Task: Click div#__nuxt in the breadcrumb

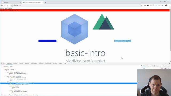Action: pyautogui.click(x=10, y=95)
